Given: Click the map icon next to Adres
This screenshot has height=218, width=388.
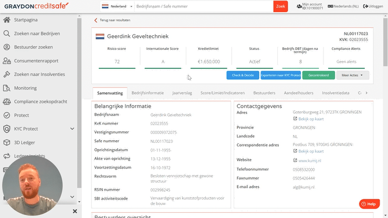Looking at the screenshot, I should 295,119.
